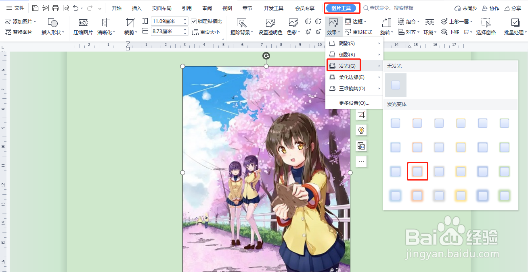The width and height of the screenshot is (528, 272).
Task: Click 添加图片 (Add Picture) button
Action: 20,21
